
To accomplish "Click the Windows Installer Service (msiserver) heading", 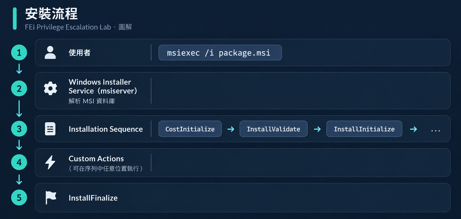I will click(x=103, y=86).
